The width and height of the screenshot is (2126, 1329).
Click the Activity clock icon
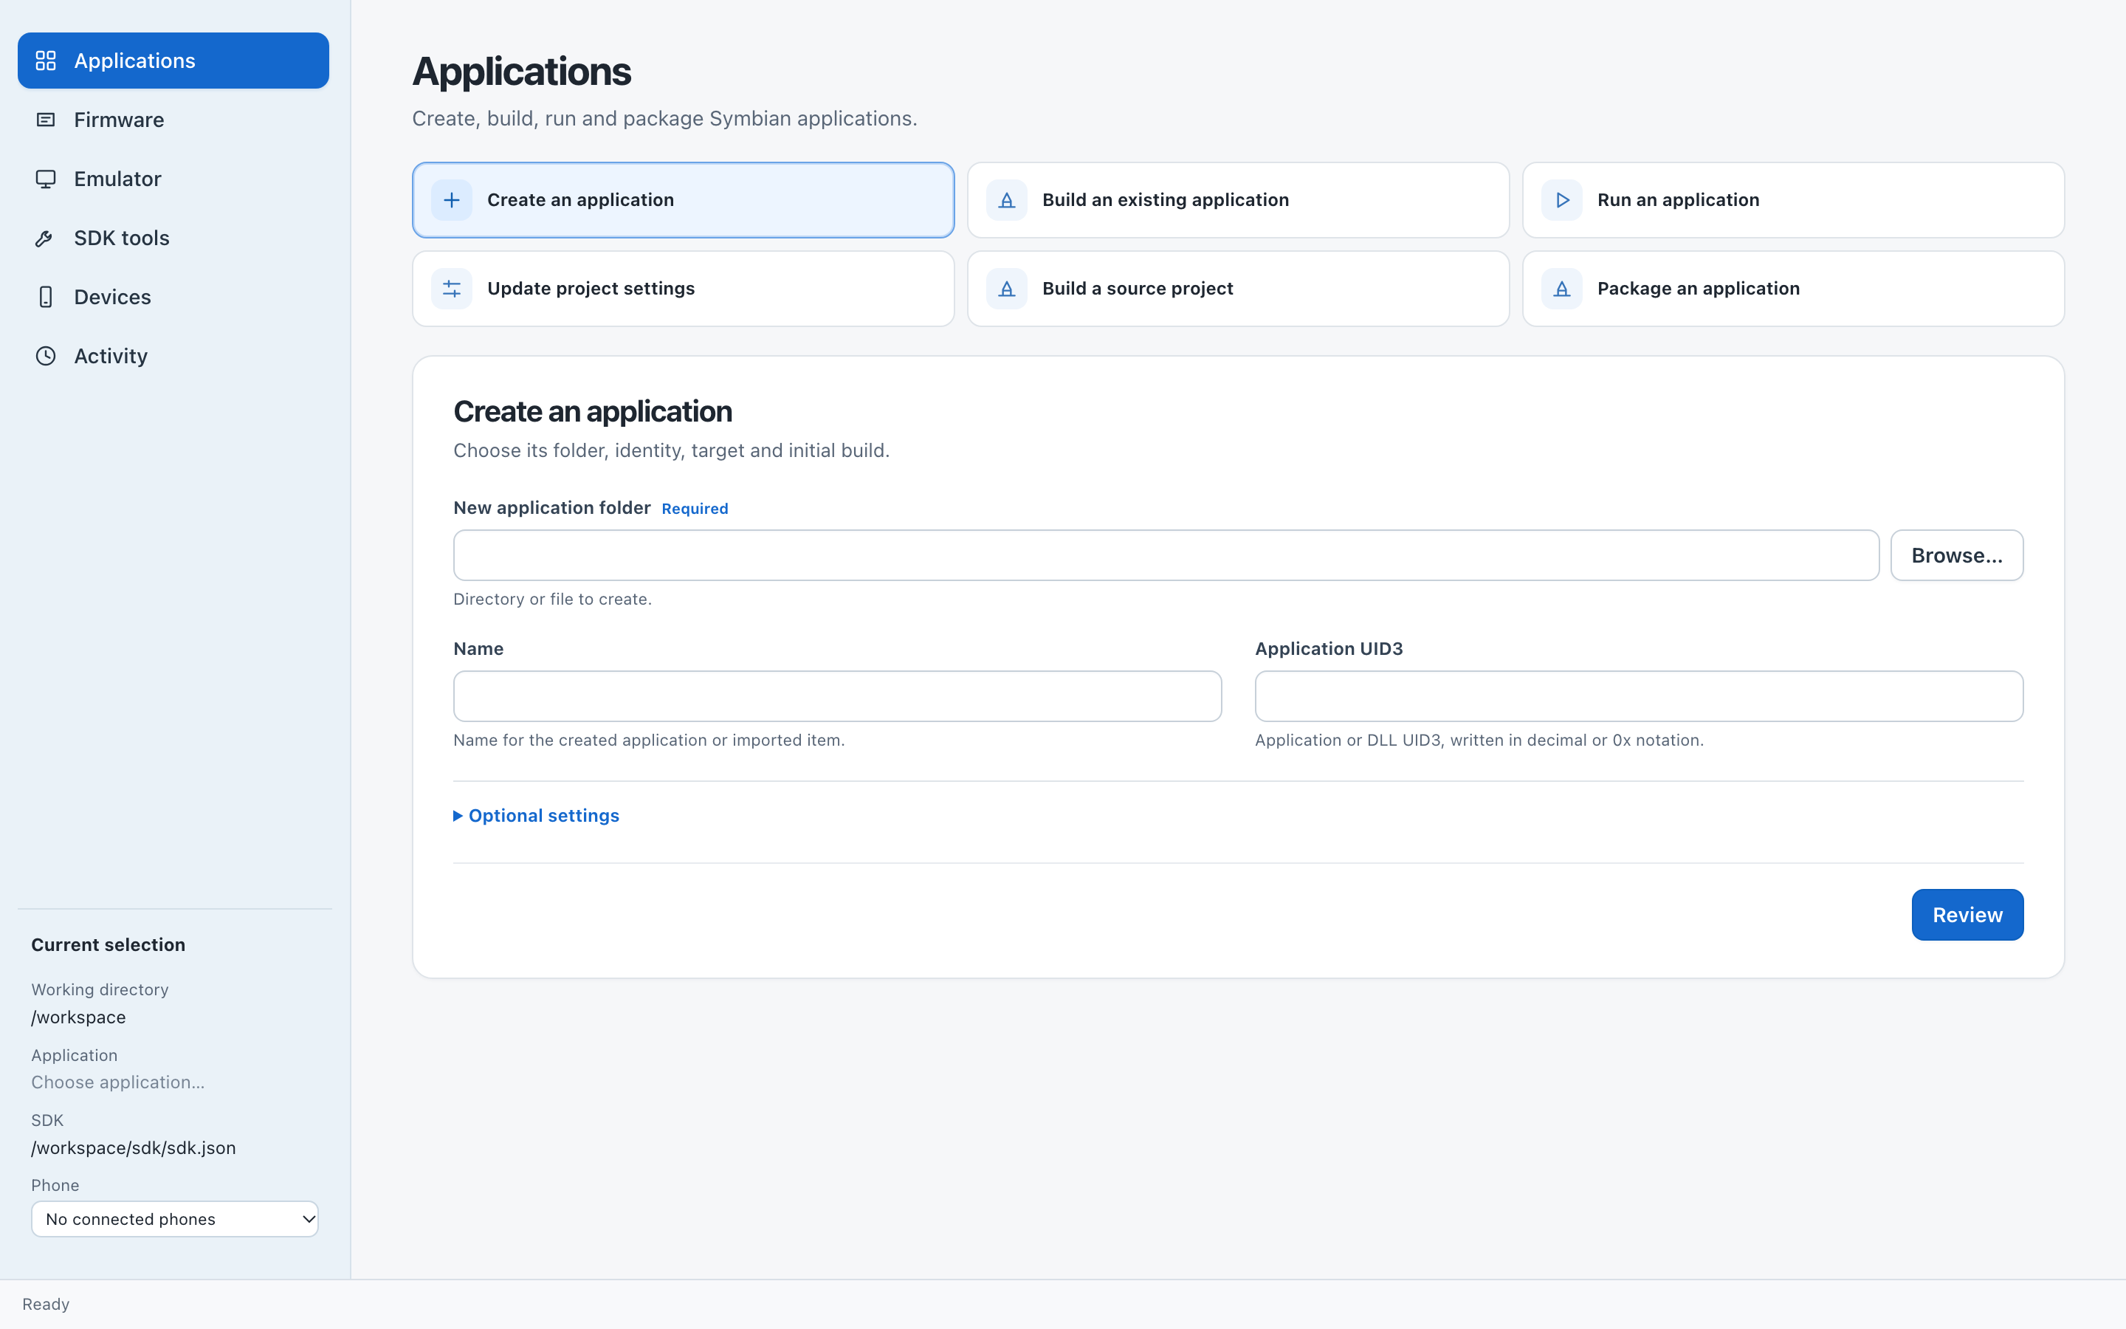point(46,356)
